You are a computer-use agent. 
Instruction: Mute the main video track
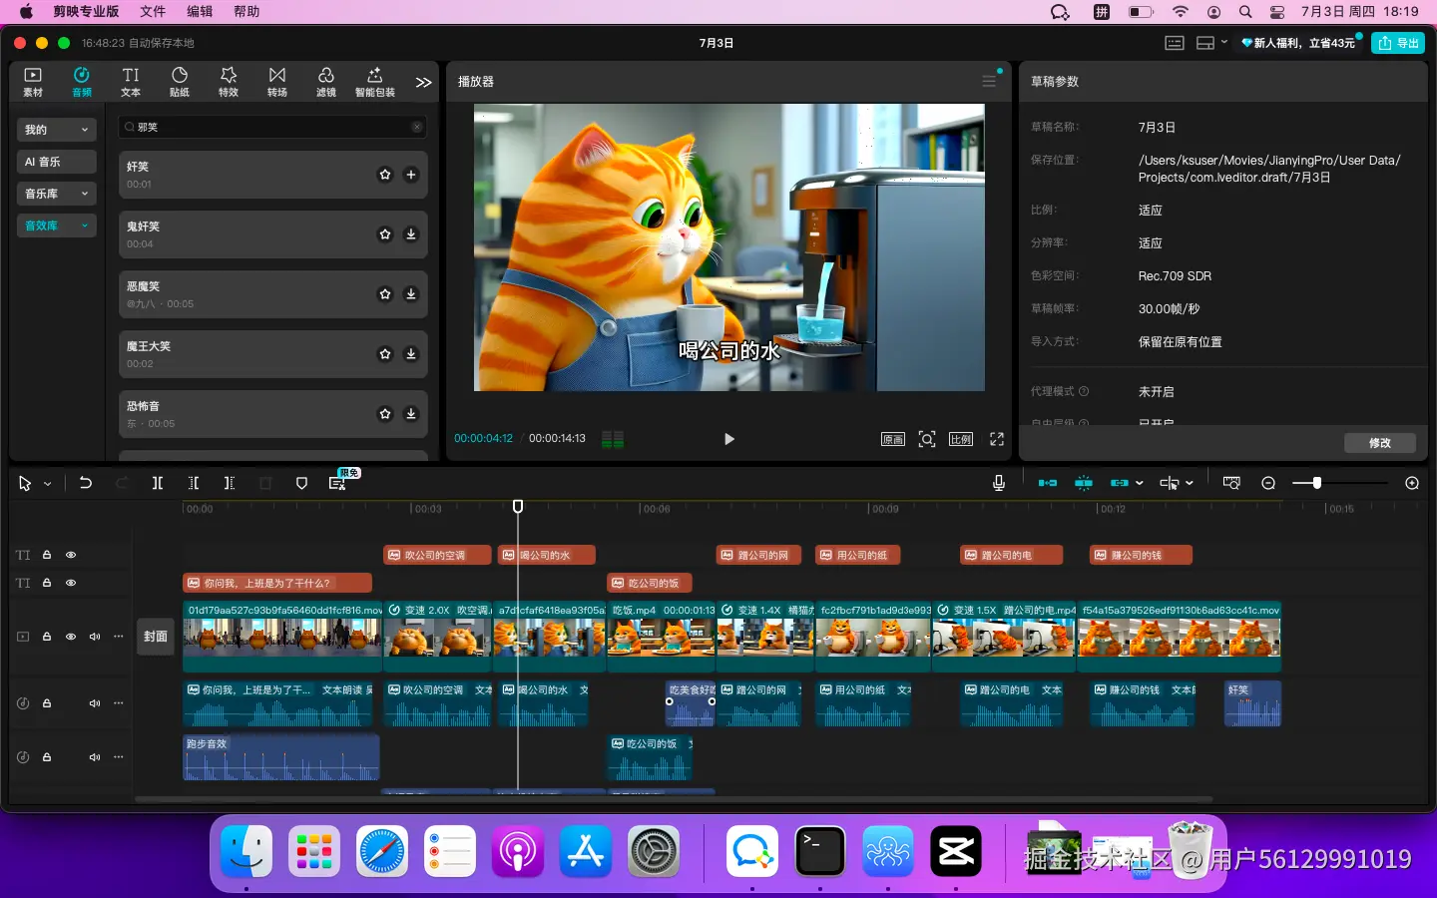[95, 637]
